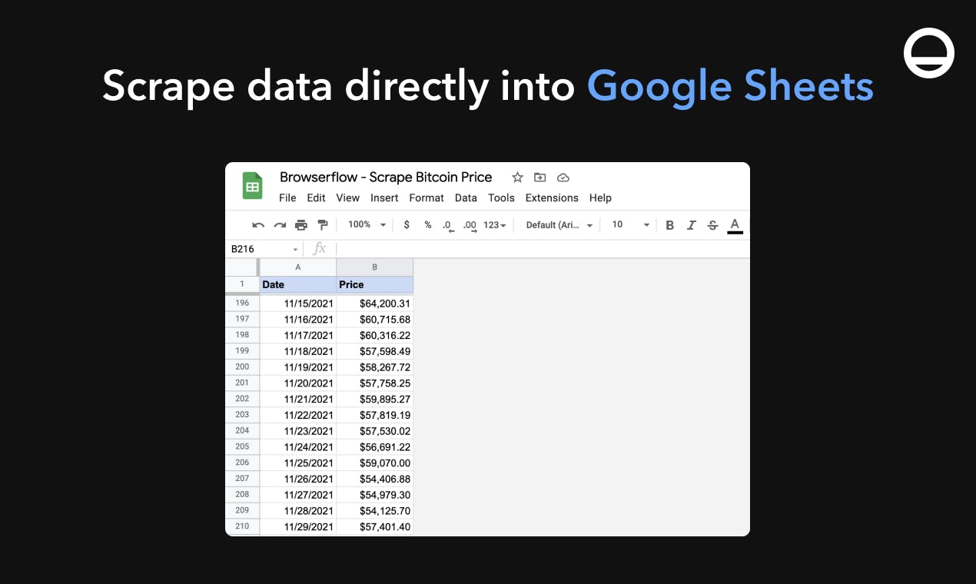Image resolution: width=976 pixels, height=584 pixels.
Task: Click the Date header cell
Action: pos(298,284)
